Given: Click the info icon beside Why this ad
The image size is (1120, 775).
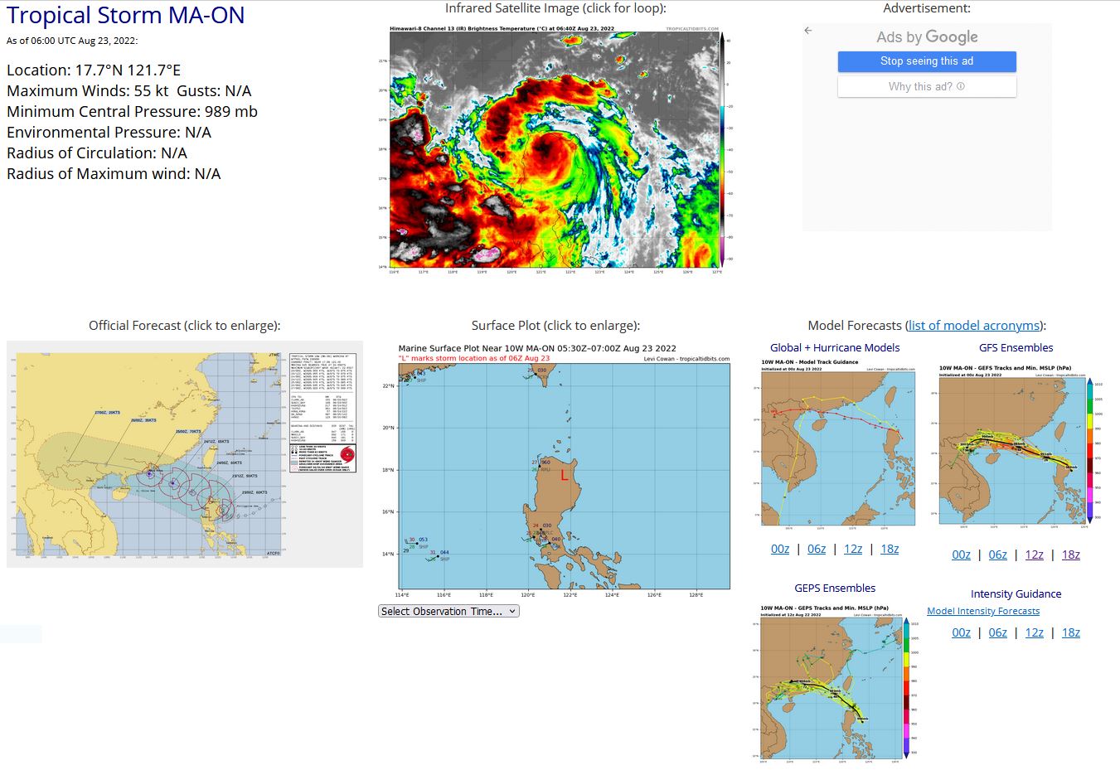Looking at the screenshot, I should (x=961, y=86).
